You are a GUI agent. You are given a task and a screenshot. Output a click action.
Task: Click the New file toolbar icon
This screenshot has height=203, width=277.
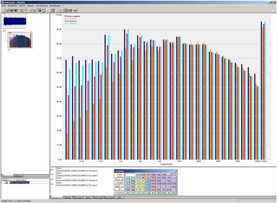pyautogui.click(x=3, y=9)
